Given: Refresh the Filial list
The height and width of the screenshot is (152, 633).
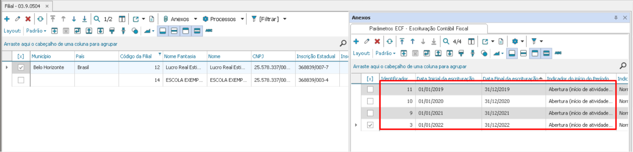Looking at the screenshot, I should click(40, 19).
